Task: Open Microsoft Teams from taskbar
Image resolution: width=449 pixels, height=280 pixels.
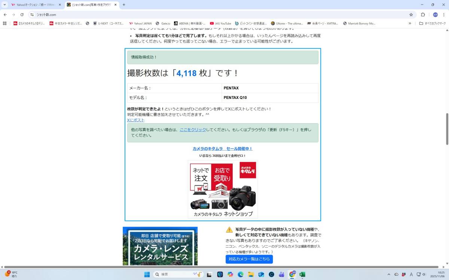Action: (x=282, y=274)
